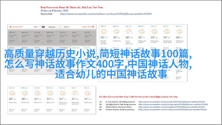Click the '30 days in February 2019' subtitle
The width and height of the screenshot is (222, 125).
tap(54, 11)
